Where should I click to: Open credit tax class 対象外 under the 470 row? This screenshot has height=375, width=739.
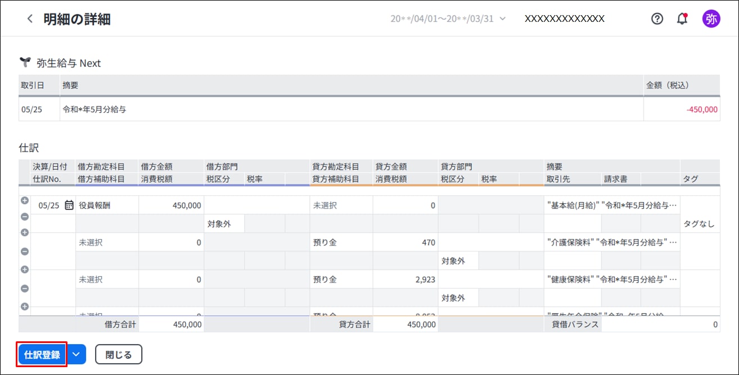click(458, 261)
